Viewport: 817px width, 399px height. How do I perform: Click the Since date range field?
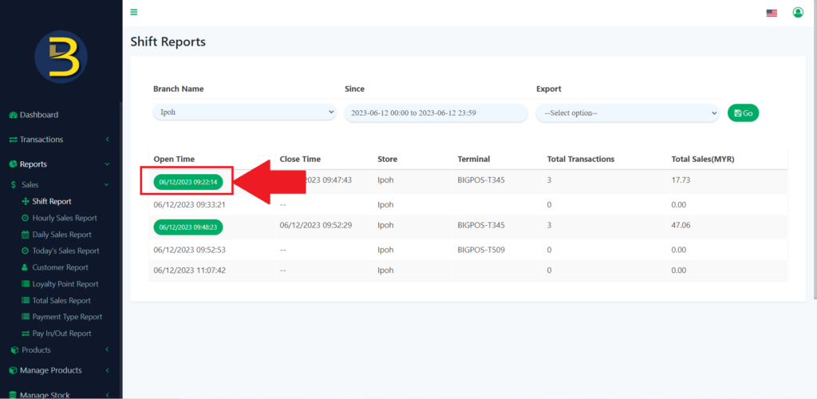click(x=436, y=113)
